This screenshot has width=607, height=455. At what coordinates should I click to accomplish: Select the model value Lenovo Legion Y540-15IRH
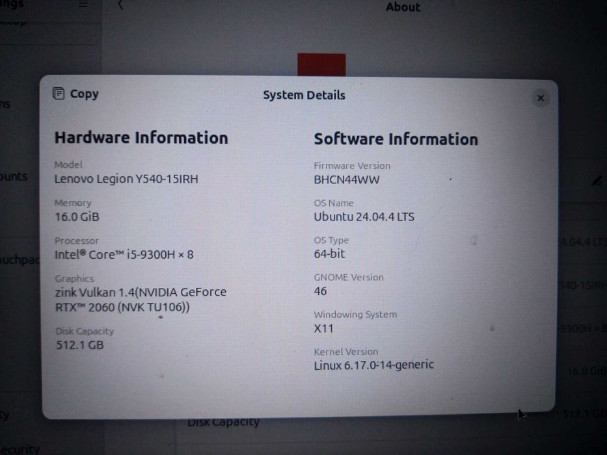click(126, 179)
